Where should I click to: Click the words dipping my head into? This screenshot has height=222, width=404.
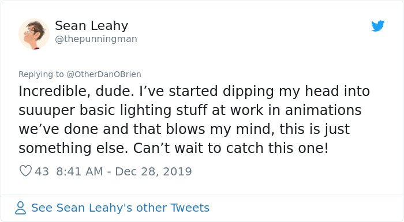click(296, 91)
